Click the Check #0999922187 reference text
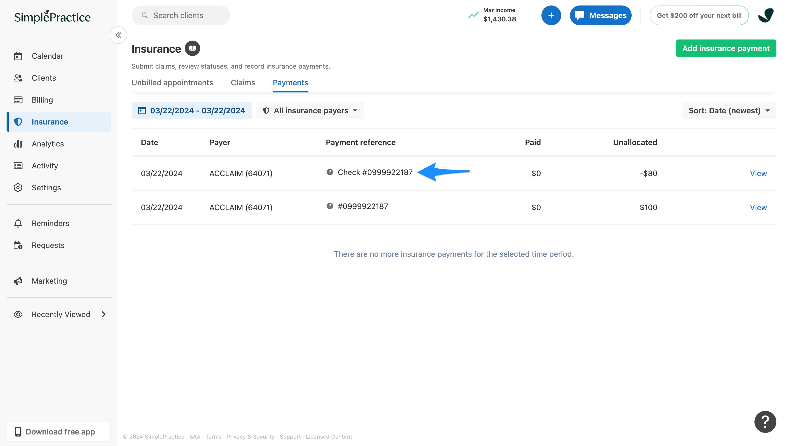This screenshot has height=446, width=789. [x=375, y=172]
